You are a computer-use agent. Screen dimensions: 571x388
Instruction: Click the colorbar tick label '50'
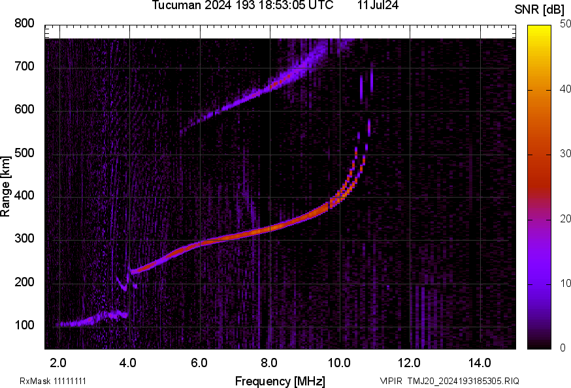tap(565, 24)
